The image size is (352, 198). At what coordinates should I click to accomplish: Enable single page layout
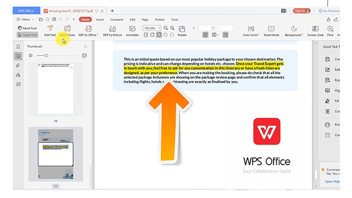click(x=205, y=35)
